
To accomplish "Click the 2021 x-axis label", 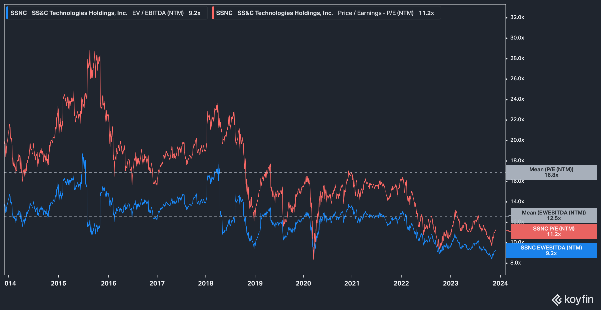I will [x=352, y=283].
